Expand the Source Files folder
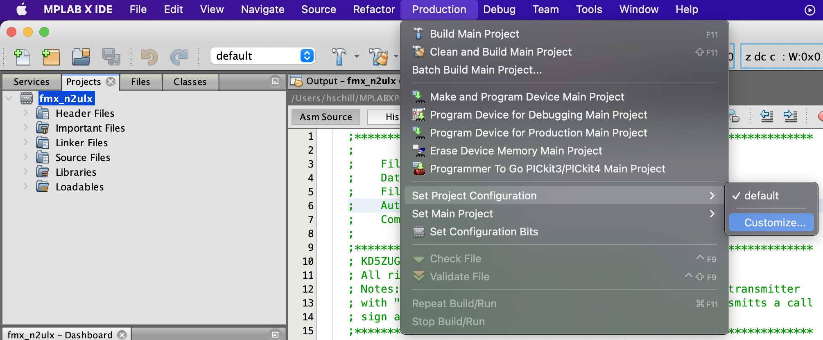Image resolution: width=823 pixels, height=340 pixels. (x=25, y=157)
